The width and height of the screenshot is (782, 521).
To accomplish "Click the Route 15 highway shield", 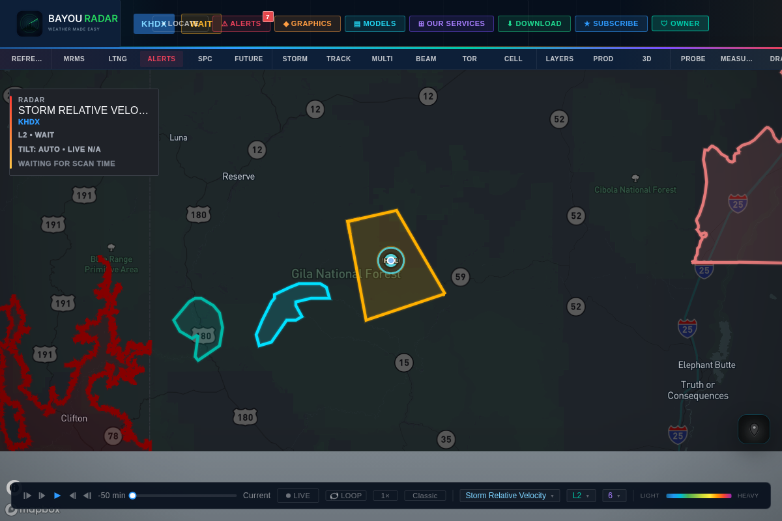I will click(x=404, y=363).
